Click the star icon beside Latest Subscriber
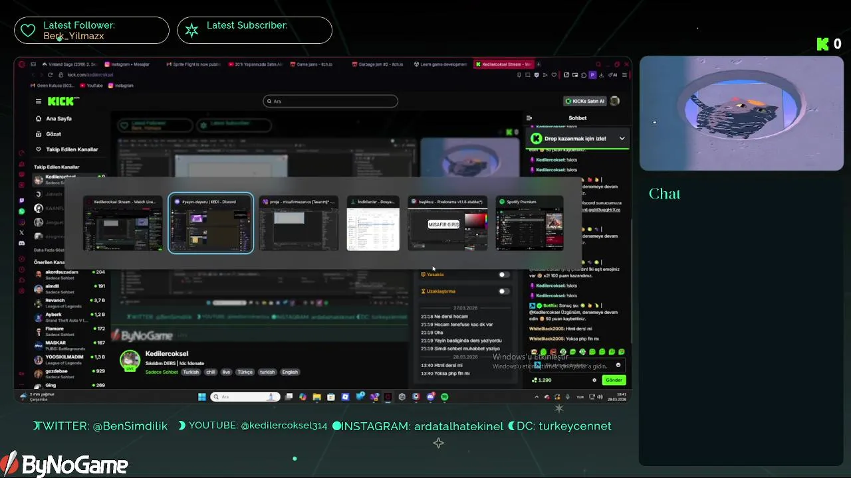The width and height of the screenshot is (851, 478). click(x=191, y=31)
